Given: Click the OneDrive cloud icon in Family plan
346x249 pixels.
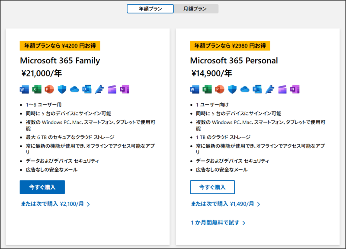Looking at the screenshot, I should [x=74, y=89].
